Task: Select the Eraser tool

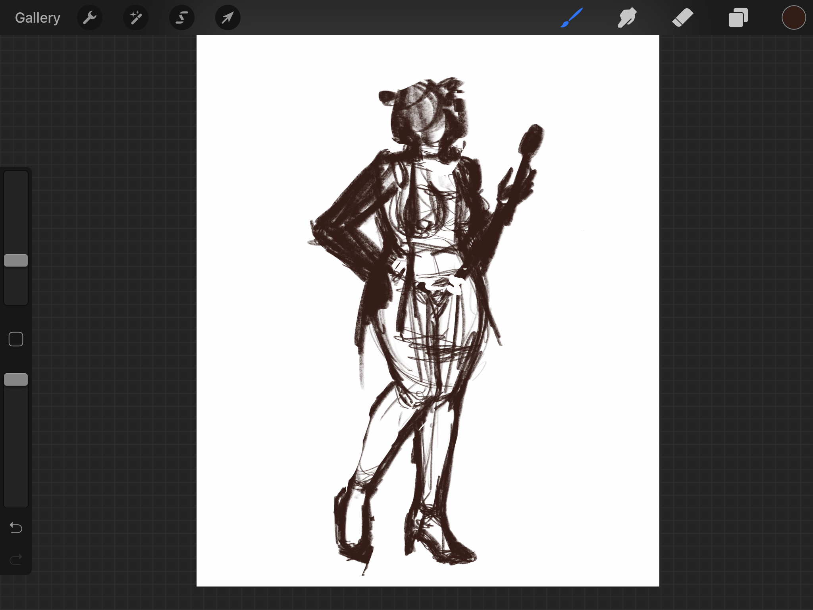Action: [x=682, y=18]
